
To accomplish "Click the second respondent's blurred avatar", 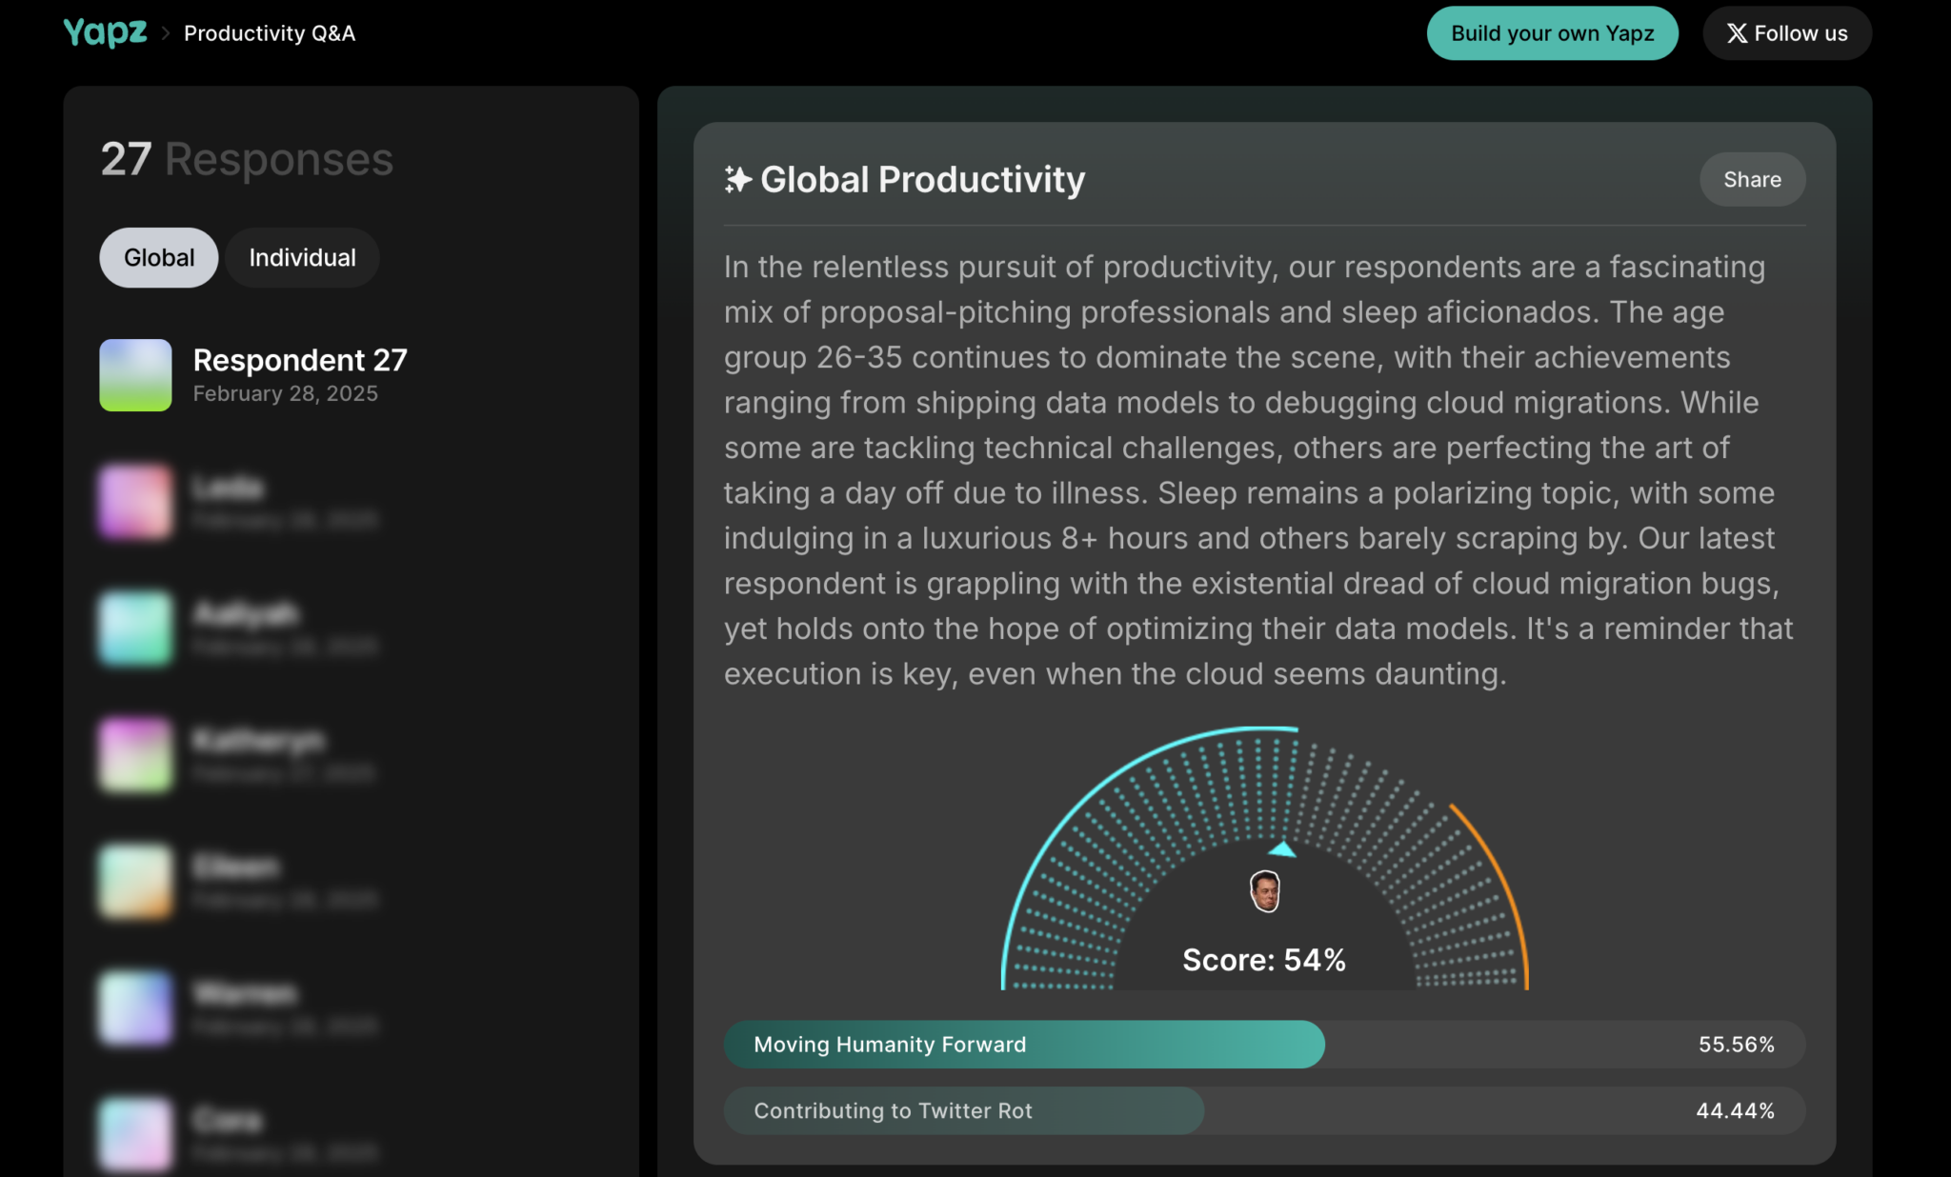I will (134, 502).
